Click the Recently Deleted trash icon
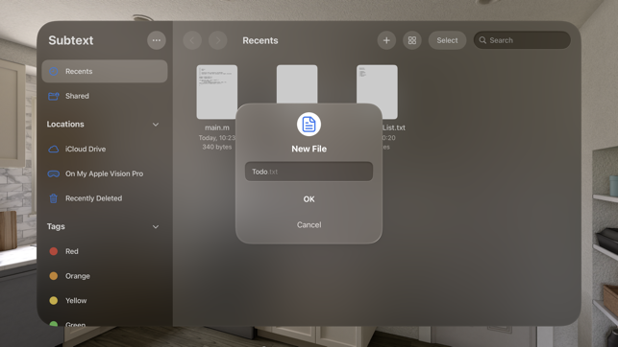The image size is (618, 347). [x=54, y=198]
